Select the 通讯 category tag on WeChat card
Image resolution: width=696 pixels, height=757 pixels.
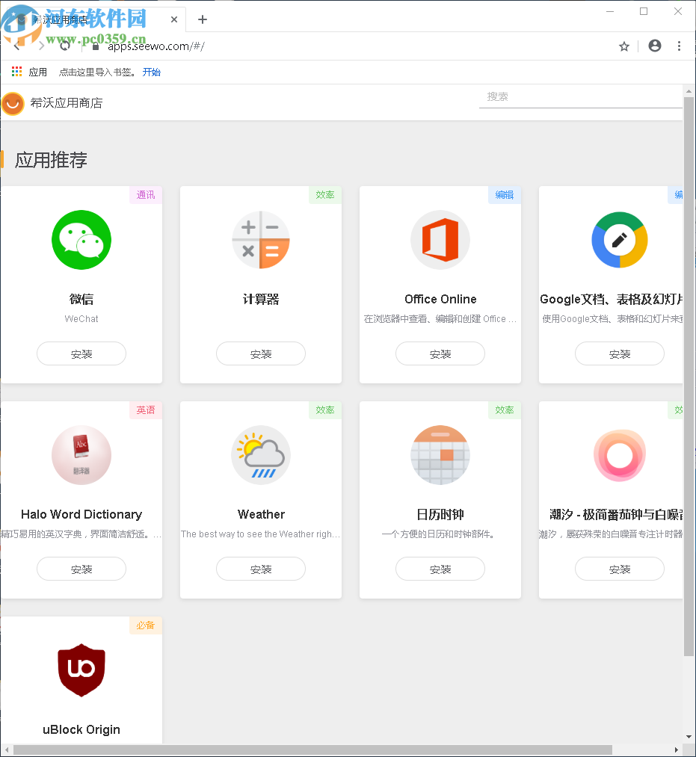[x=145, y=195]
